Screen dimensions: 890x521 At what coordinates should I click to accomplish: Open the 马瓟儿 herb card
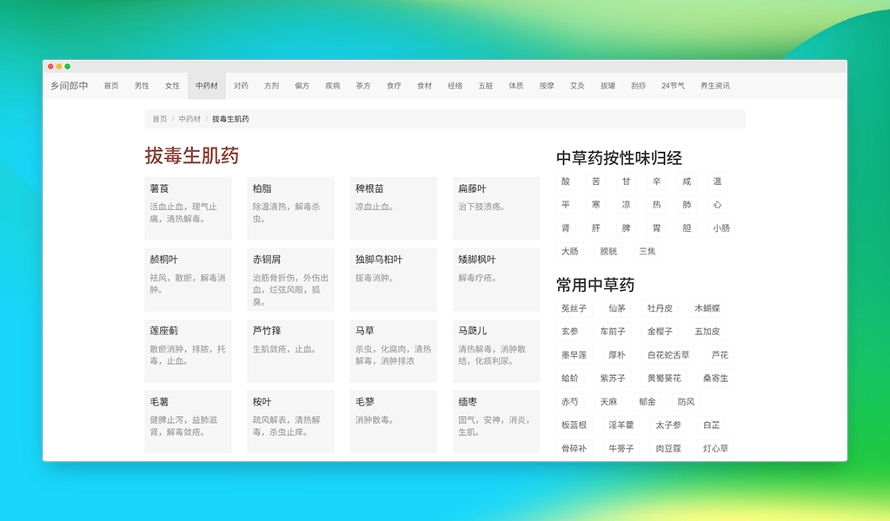pyautogui.click(x=496, y=350)
